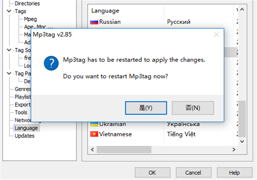Open the Updates options page
This screenshot has width=257, height=180.
click(x=24, y=136)
